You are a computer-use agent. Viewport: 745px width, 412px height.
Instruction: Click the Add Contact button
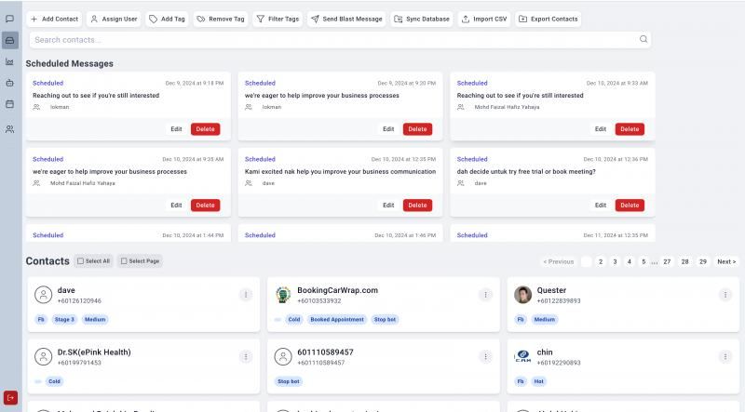click(x=54, y=19)
